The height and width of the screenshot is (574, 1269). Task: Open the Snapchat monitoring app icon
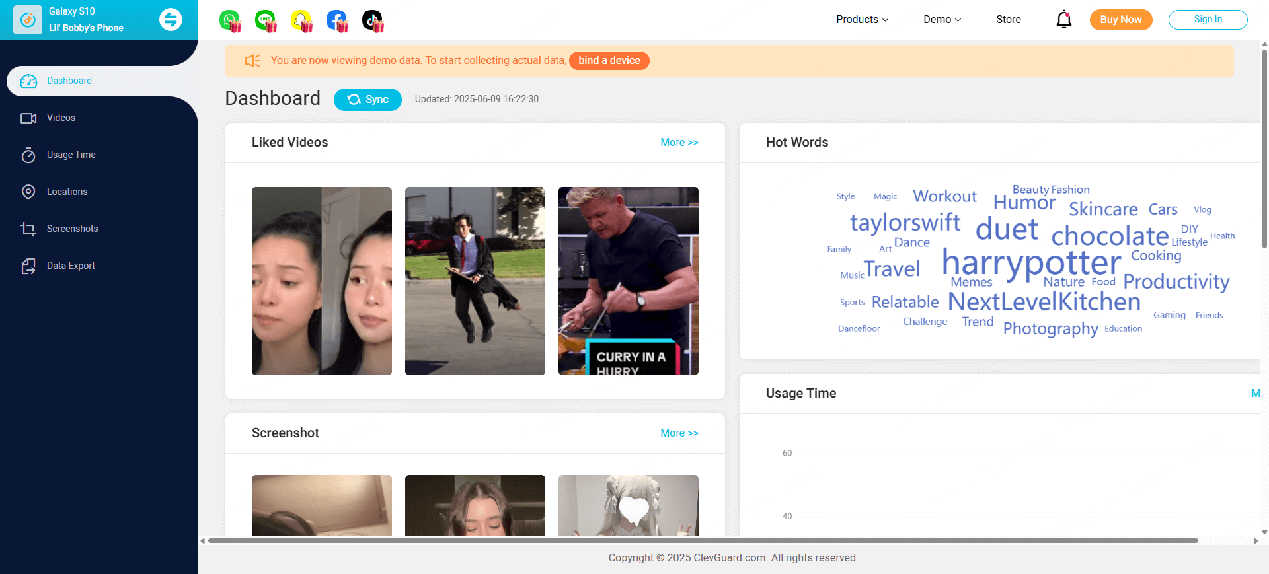[301, 20]
